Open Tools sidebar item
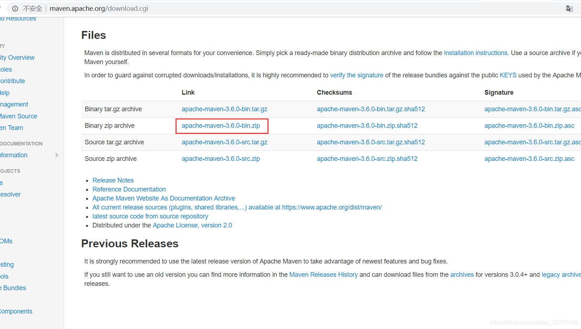 pyautogui.click(x=4, y=276)
